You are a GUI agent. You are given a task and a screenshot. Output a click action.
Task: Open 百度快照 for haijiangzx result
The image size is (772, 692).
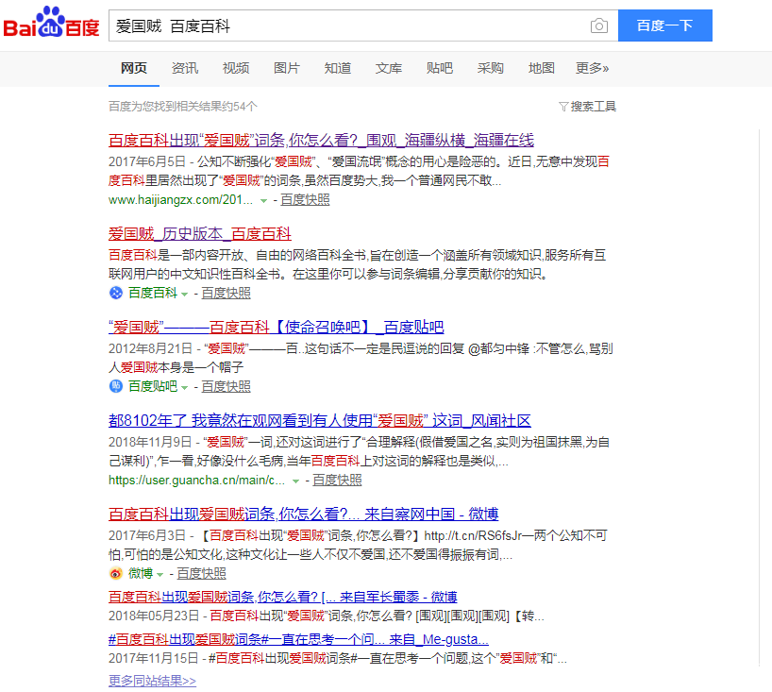(x=305, y=199)
